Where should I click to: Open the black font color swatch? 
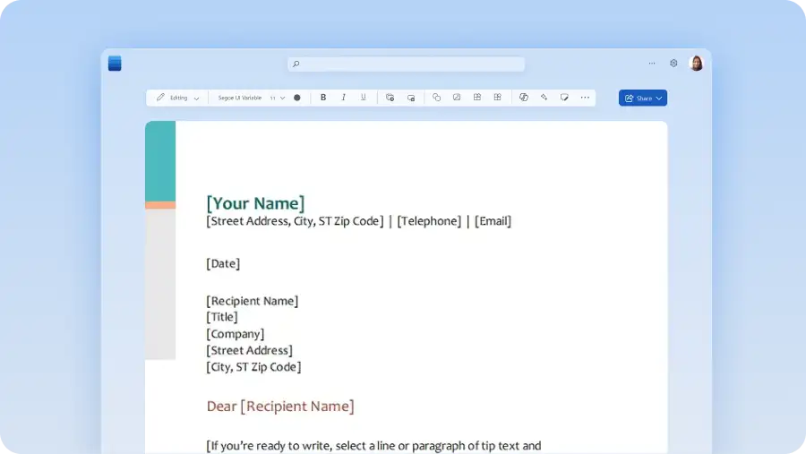pyautogui.click(x=297, y=98)
